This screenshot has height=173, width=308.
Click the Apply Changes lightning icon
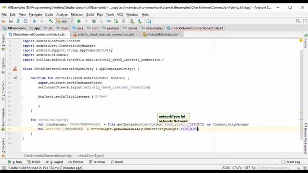pyautogui.click(x=87, y=21)
